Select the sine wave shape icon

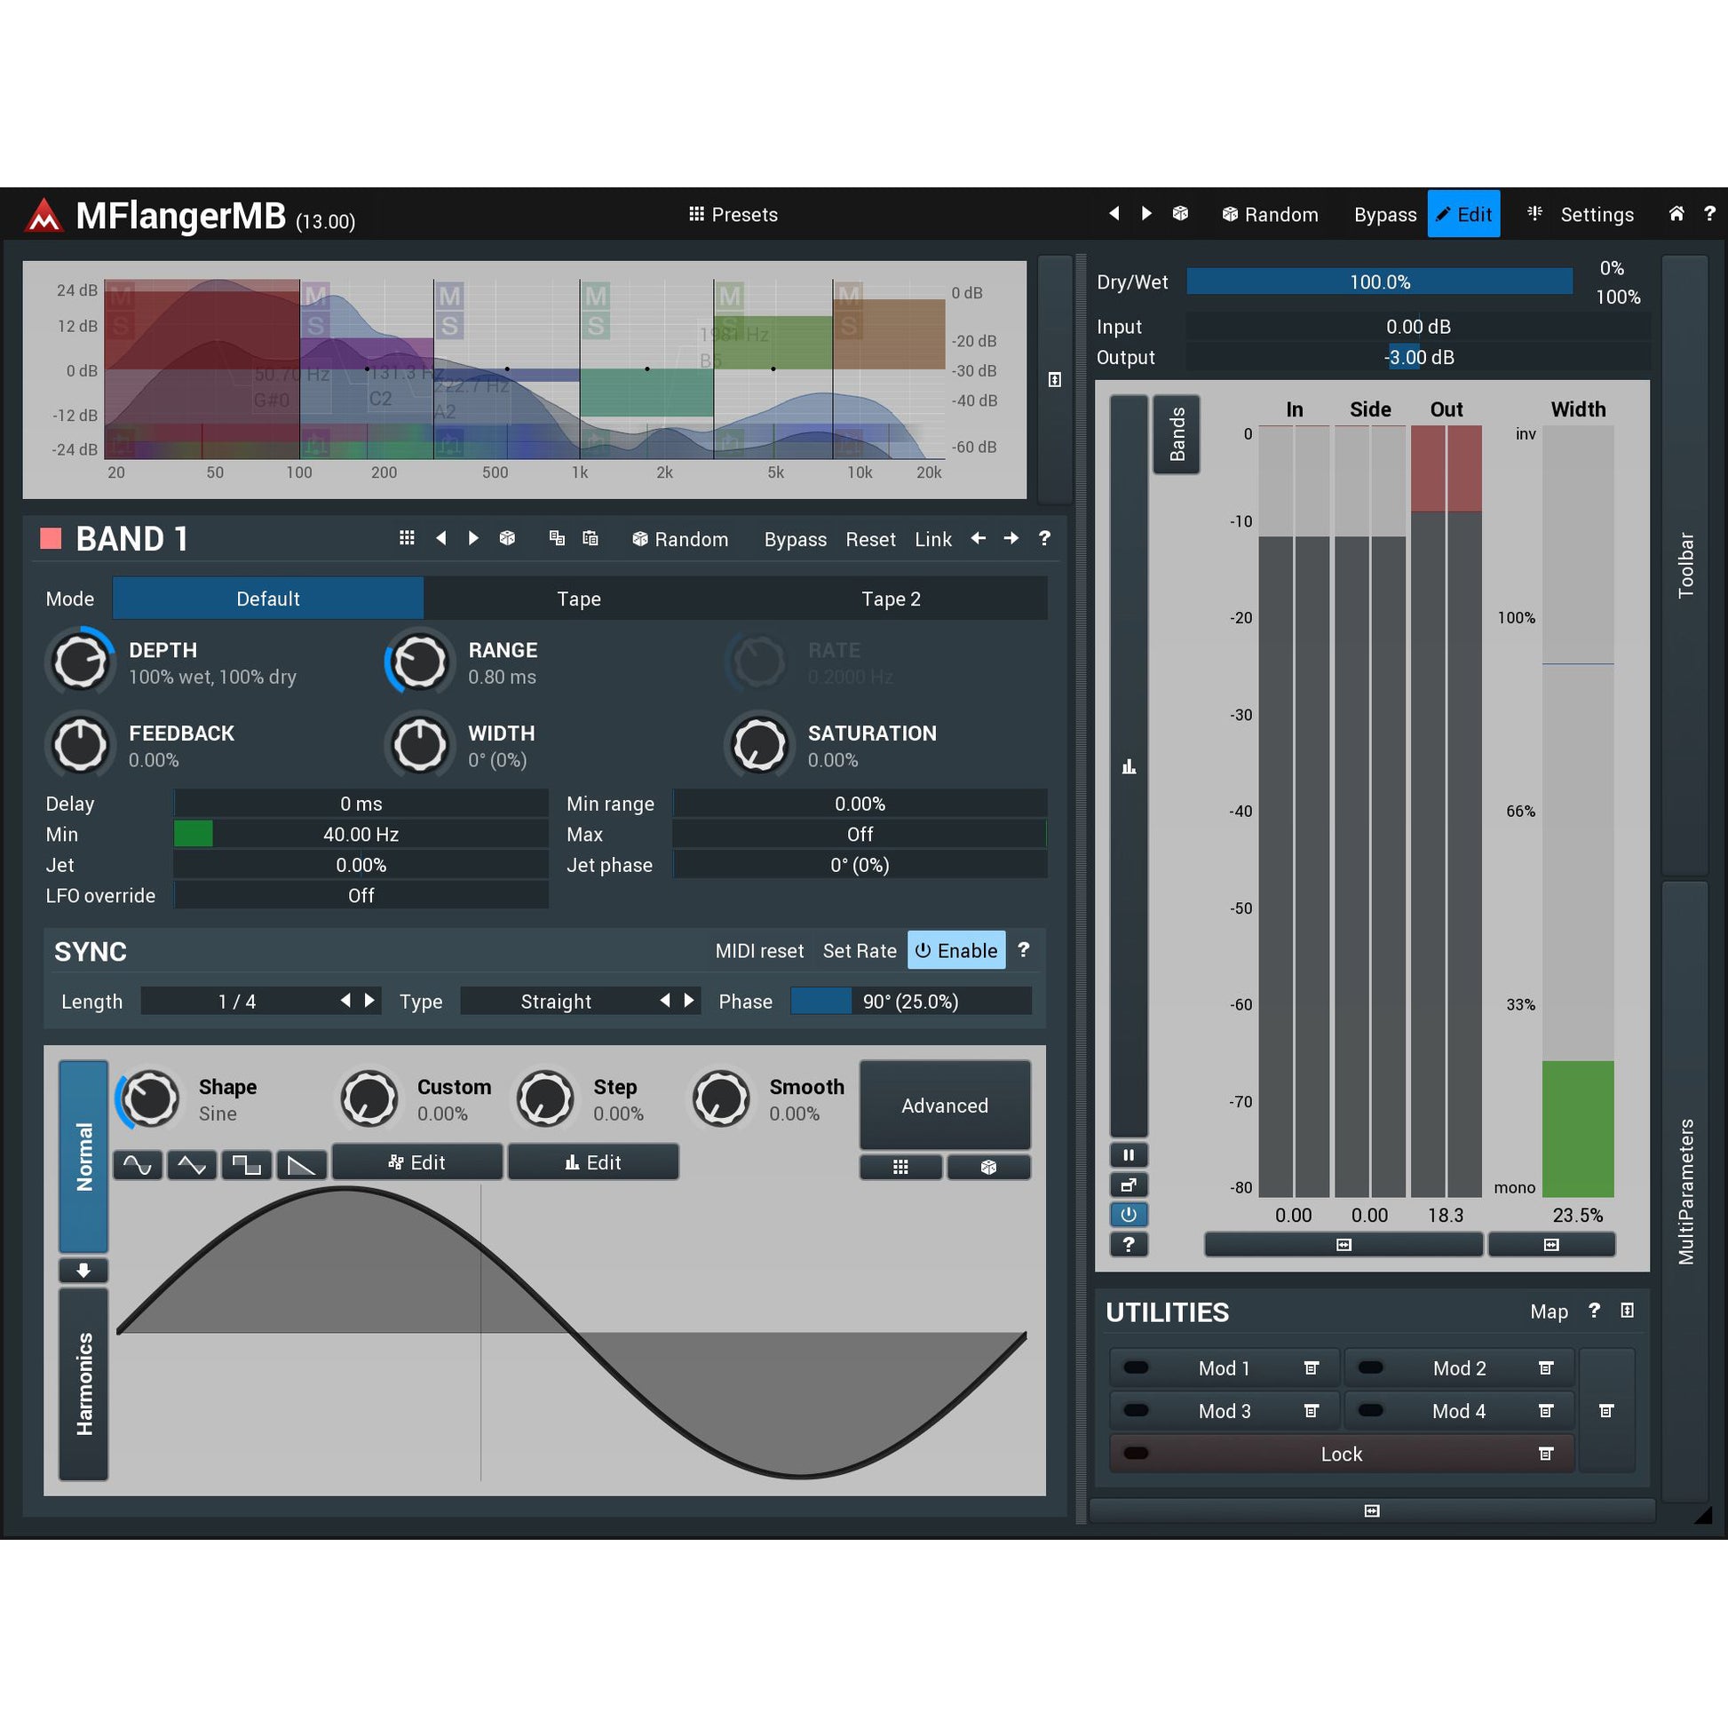point(138,1164)
